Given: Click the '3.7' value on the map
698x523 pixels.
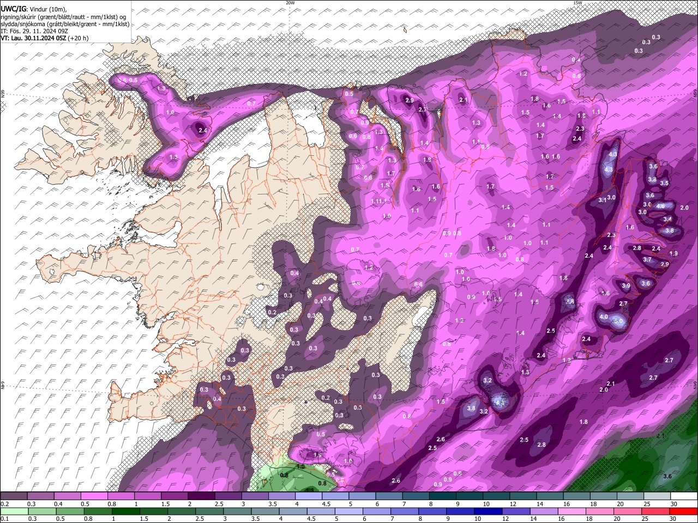Looking at the screenshot, I should tap(647, 260).
